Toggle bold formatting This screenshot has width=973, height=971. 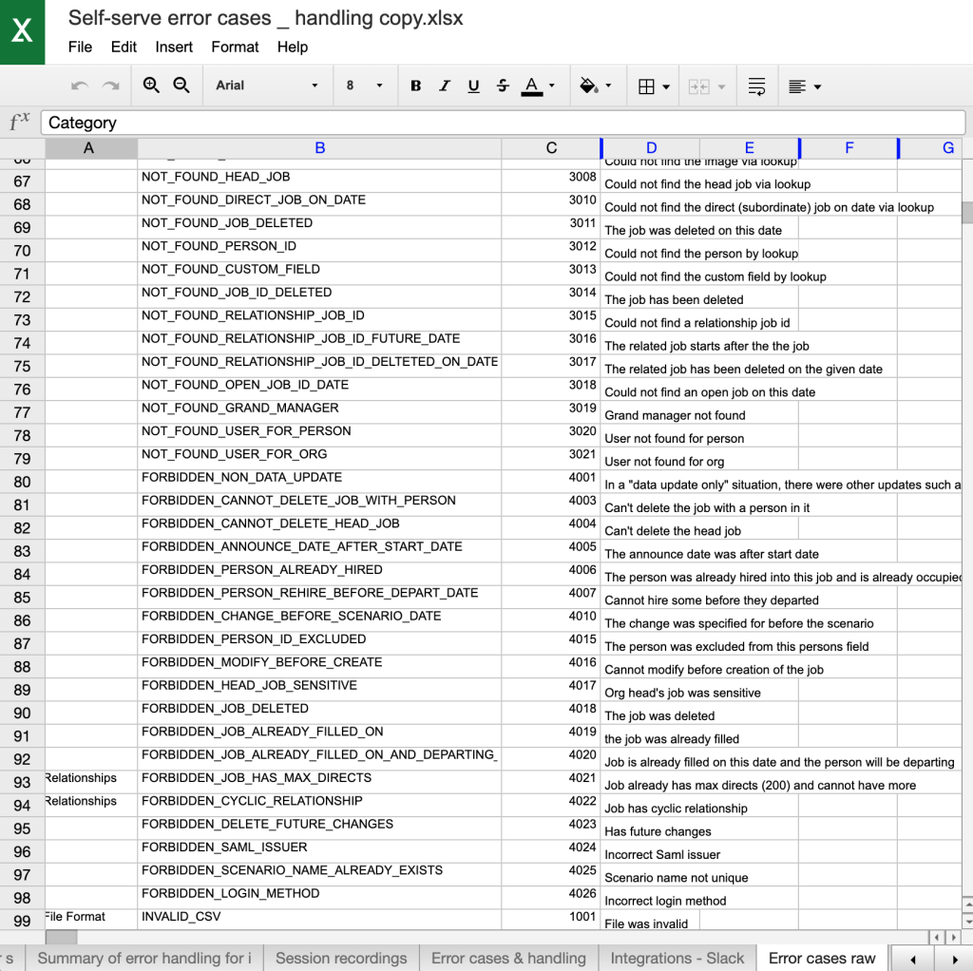(x=415, y=86)
